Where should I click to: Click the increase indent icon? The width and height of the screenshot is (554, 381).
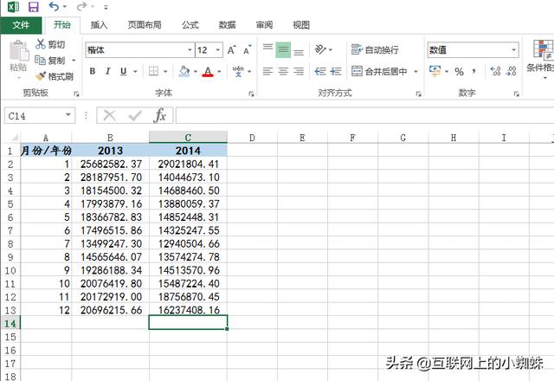[336, 71]
